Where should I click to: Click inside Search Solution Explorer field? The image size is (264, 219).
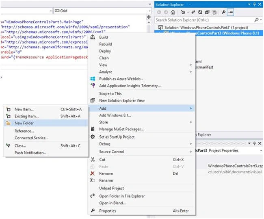205,20
